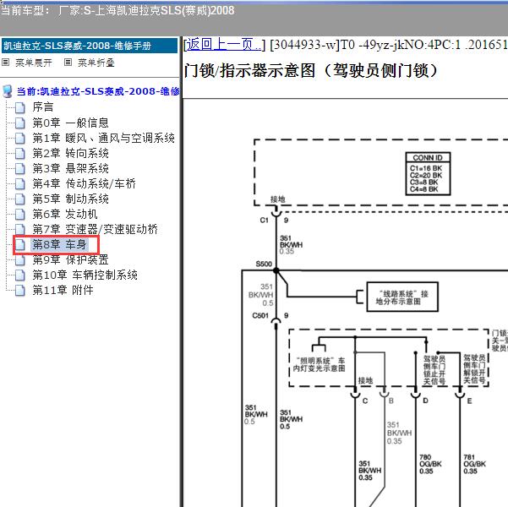Select 第9章 保护装置 chapter
Image resolution: width=508 pixels, height=507 pixels.
70,259
